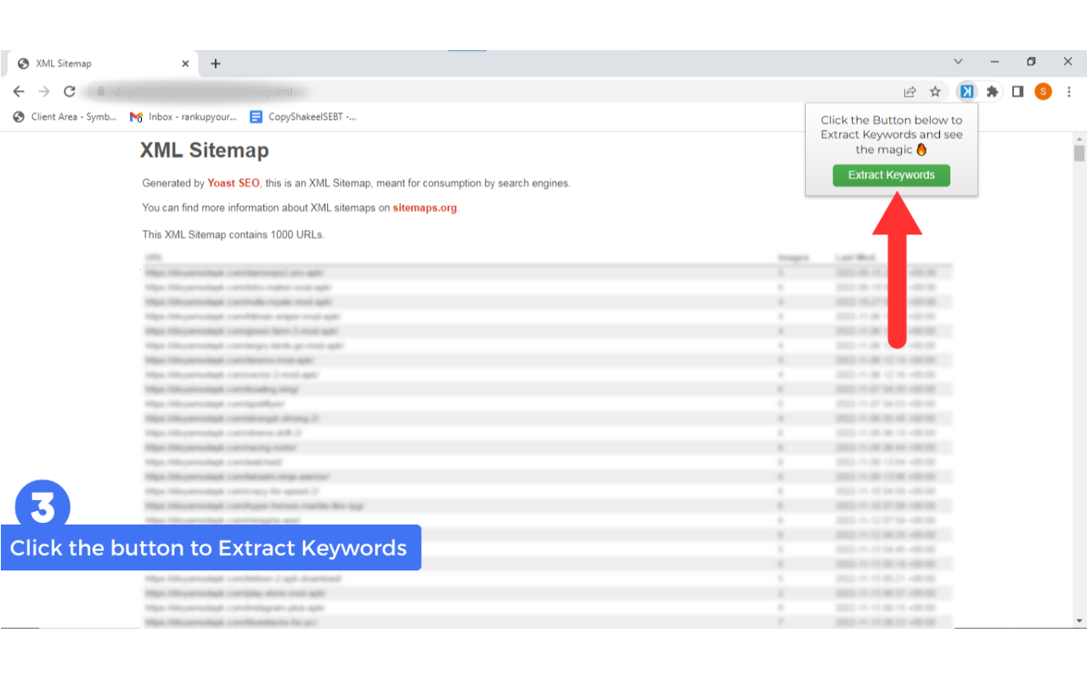
Task: Click the Gmail icon on Inbox bookmark
Action: [x=136, y=117]
